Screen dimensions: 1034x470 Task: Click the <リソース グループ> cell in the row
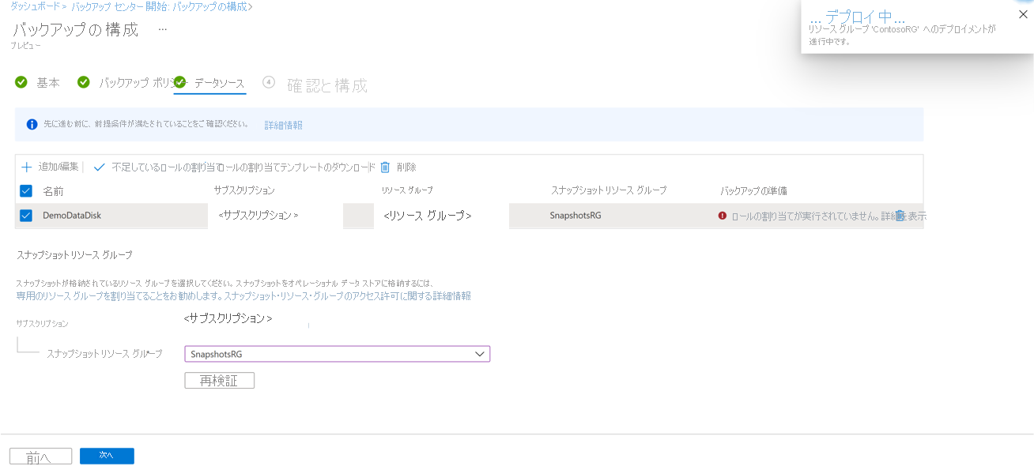coord(428,216)
